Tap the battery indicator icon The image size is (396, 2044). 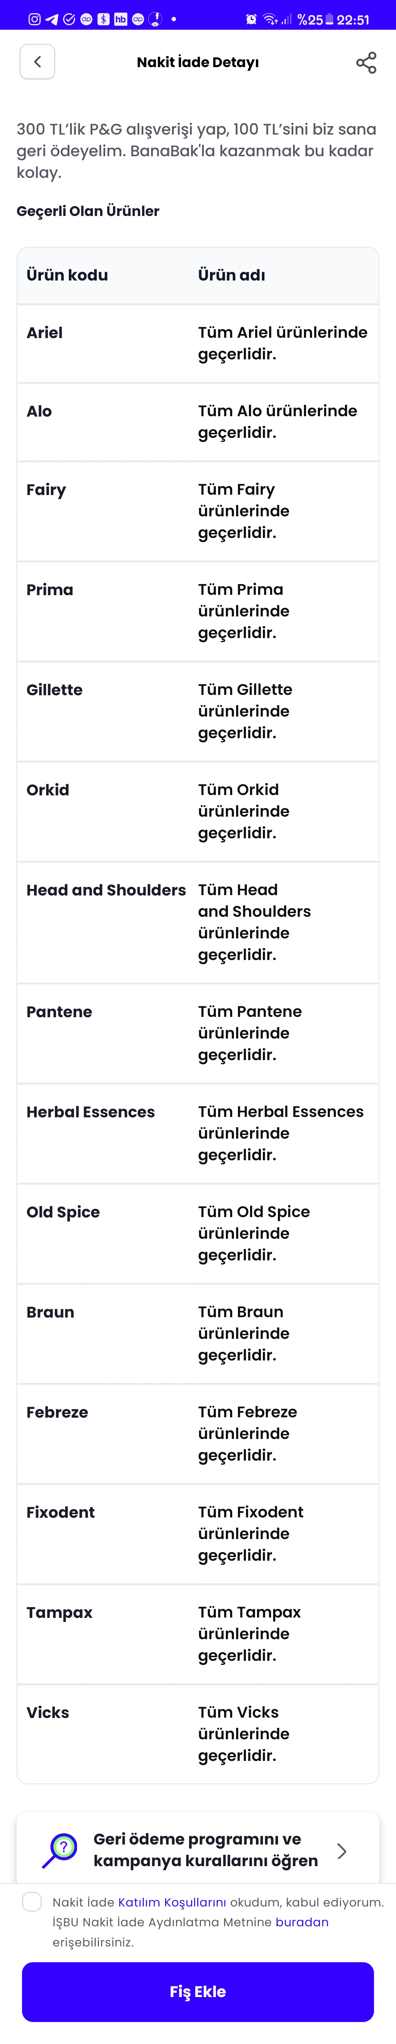[329, 19]
